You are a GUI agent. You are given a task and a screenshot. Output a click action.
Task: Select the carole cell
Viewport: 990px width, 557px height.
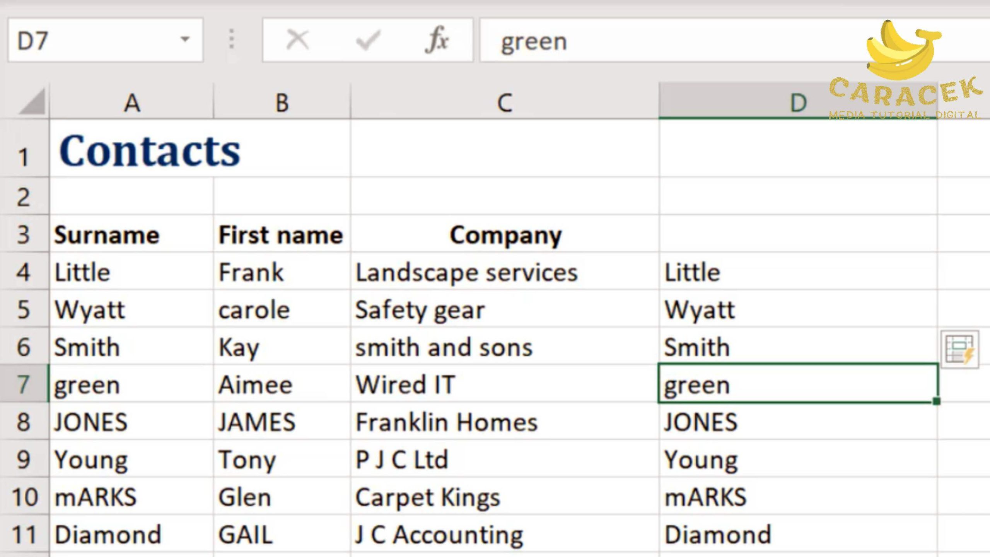tap(282, 309)
